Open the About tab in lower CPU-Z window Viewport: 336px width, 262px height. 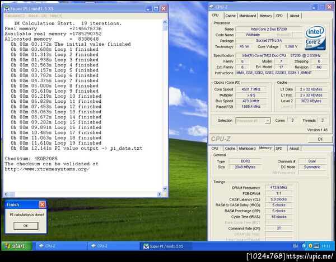pos(294,148)
